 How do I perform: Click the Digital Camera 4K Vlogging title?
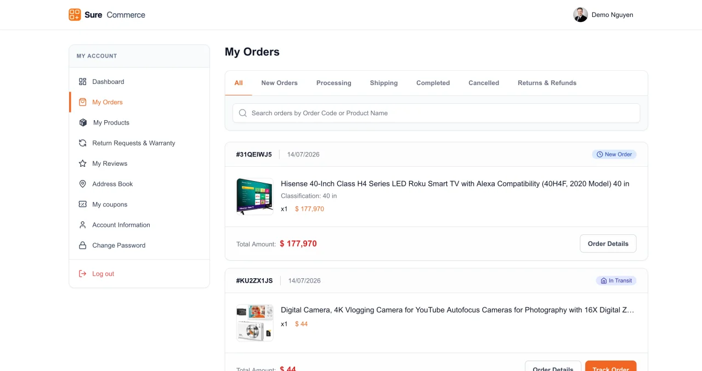(457, 310)
